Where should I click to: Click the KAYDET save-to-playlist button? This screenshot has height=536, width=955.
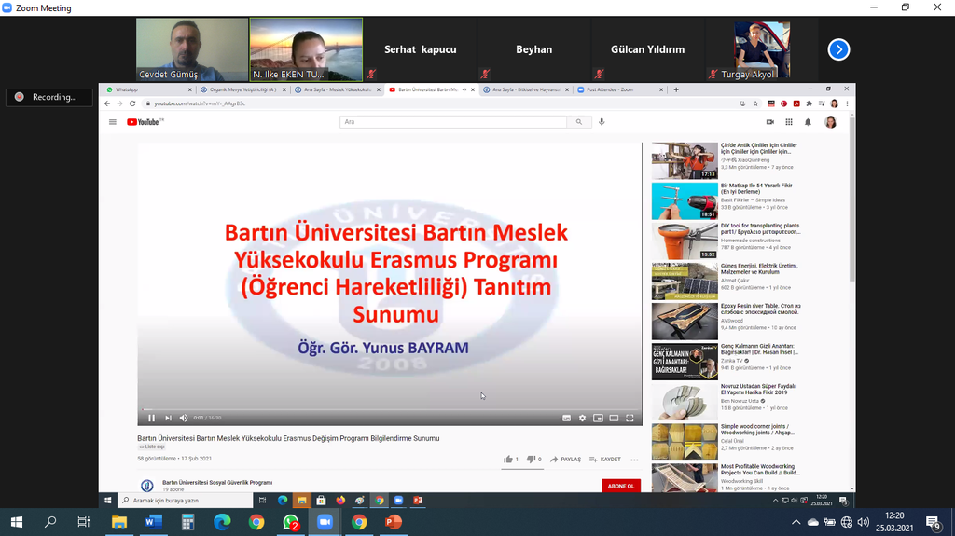pos(605,460)
